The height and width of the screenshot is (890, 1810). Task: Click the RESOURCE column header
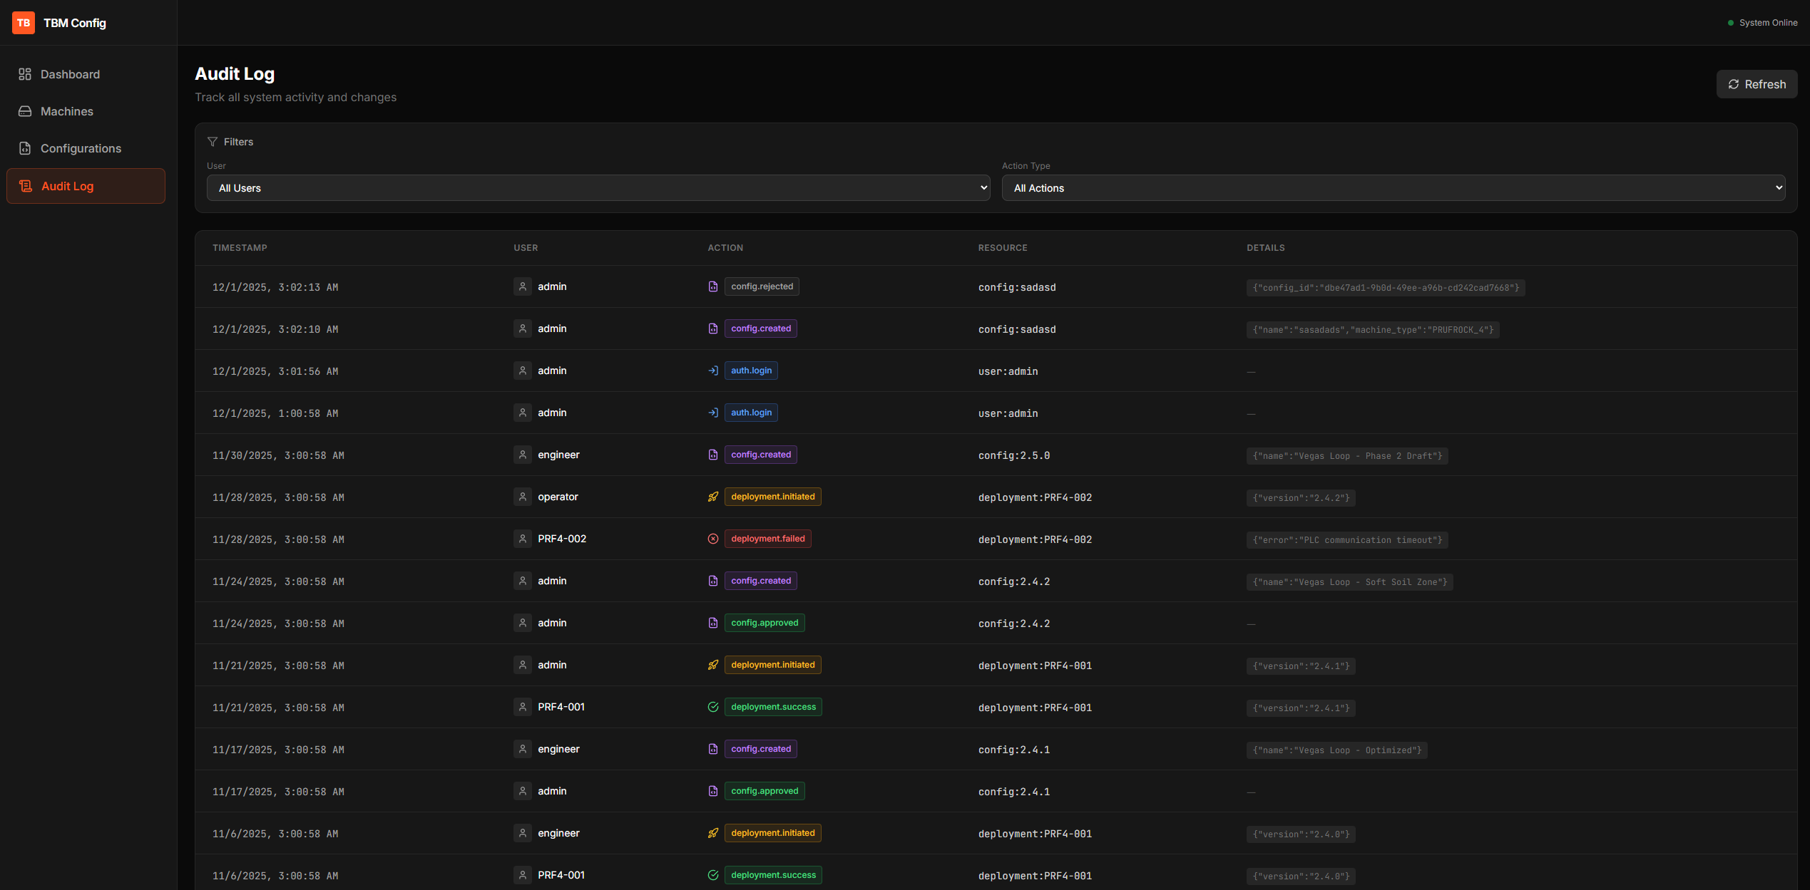click(x=1003, y=248)
